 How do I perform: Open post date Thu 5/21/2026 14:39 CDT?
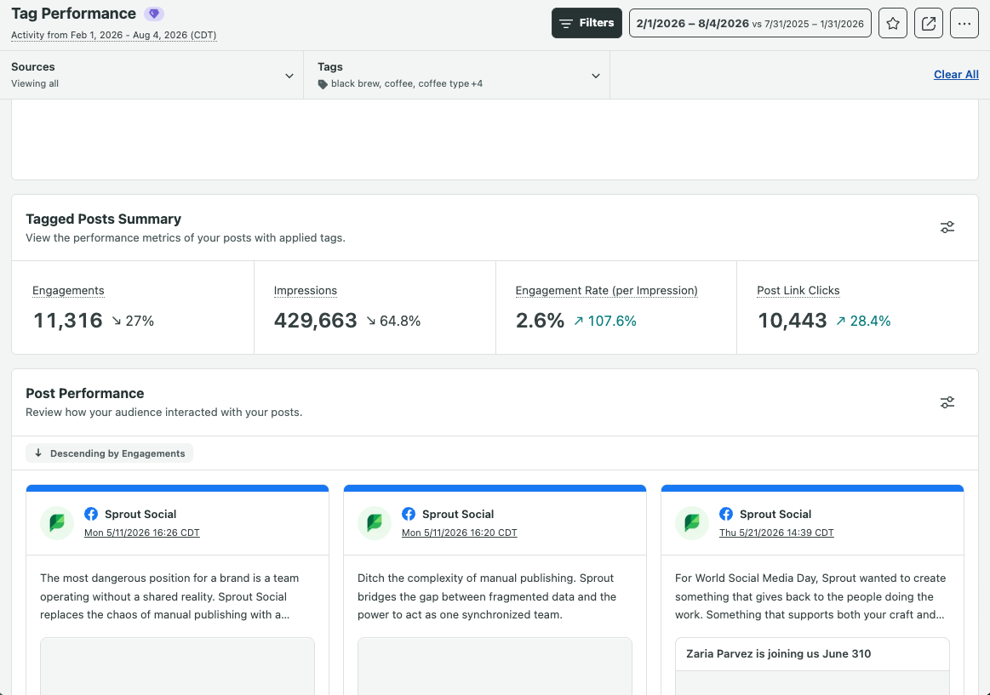[776, 533]
